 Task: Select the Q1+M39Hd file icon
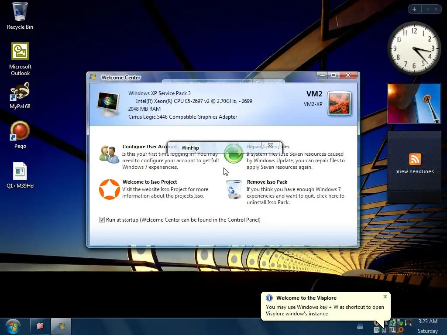[20, 175]
